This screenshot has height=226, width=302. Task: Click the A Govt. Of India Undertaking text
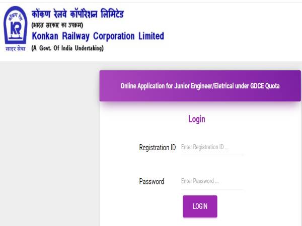click(67, 48)
